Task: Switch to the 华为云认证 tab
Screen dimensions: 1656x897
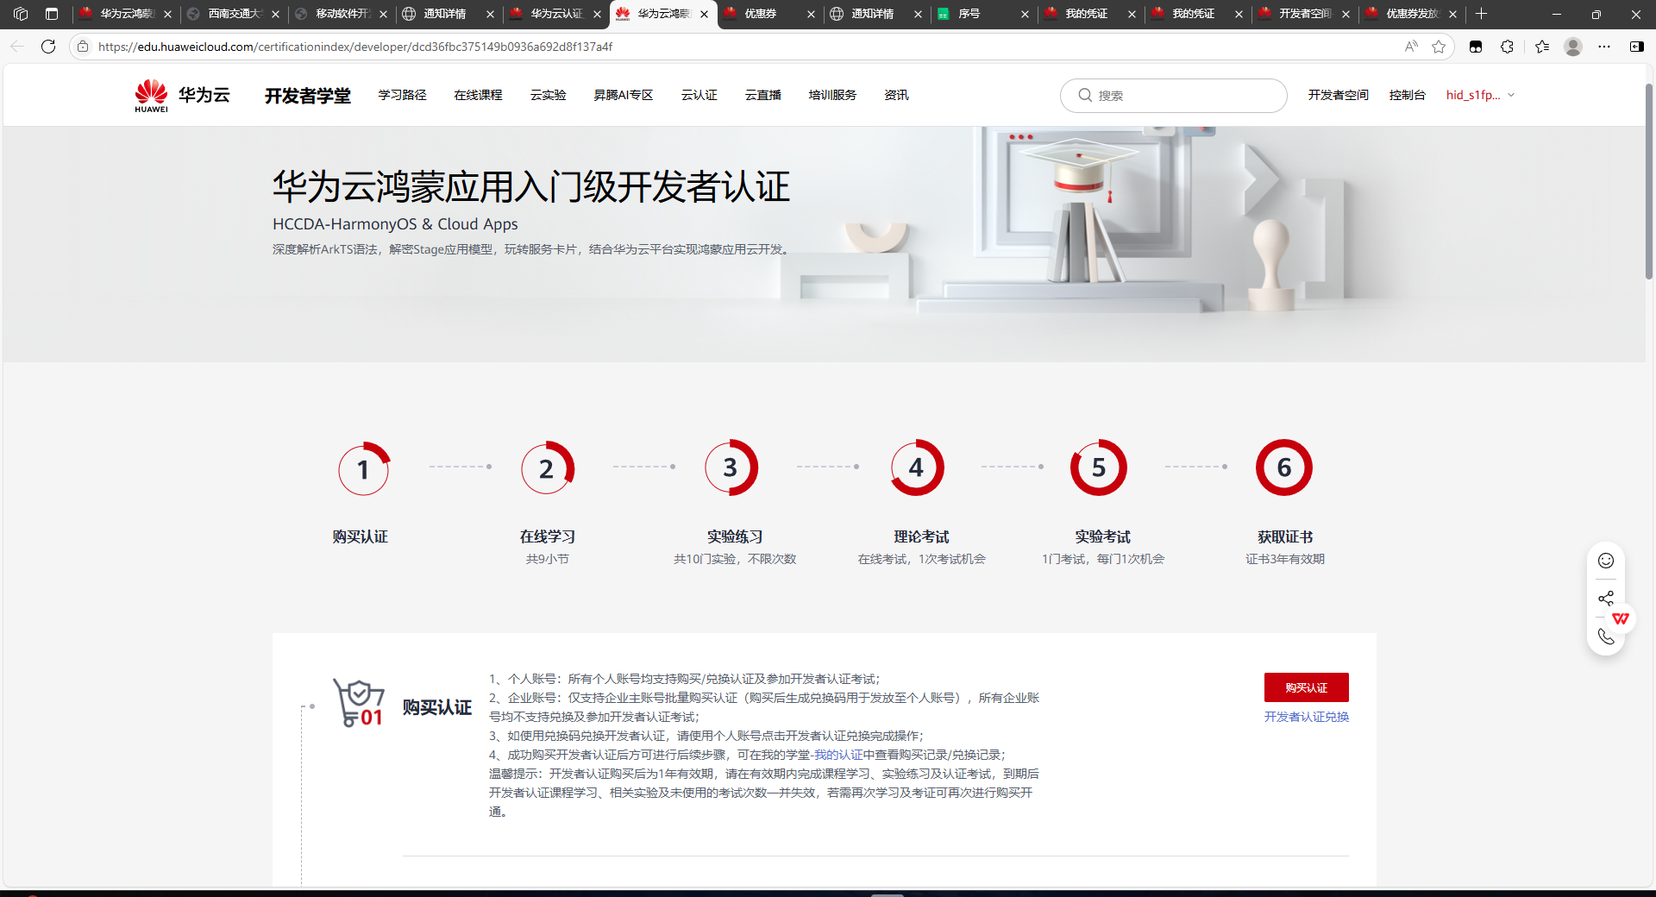Action: pyautogui.click(x=556, y=14)
